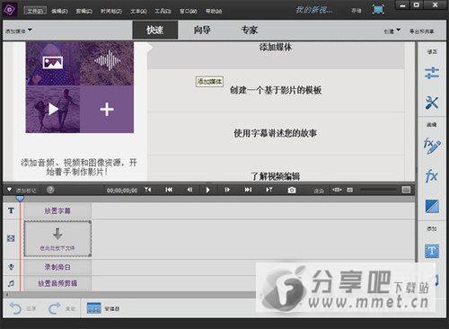The image size is (449, 329).
Task: Open the 文本 (Text) menu
Action: [138, 11]
